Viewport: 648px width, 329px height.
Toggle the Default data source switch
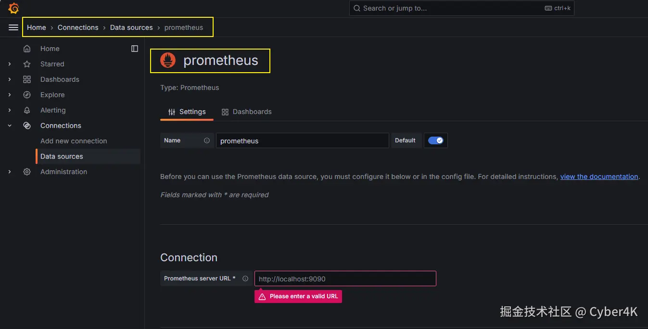click(435, 140)
